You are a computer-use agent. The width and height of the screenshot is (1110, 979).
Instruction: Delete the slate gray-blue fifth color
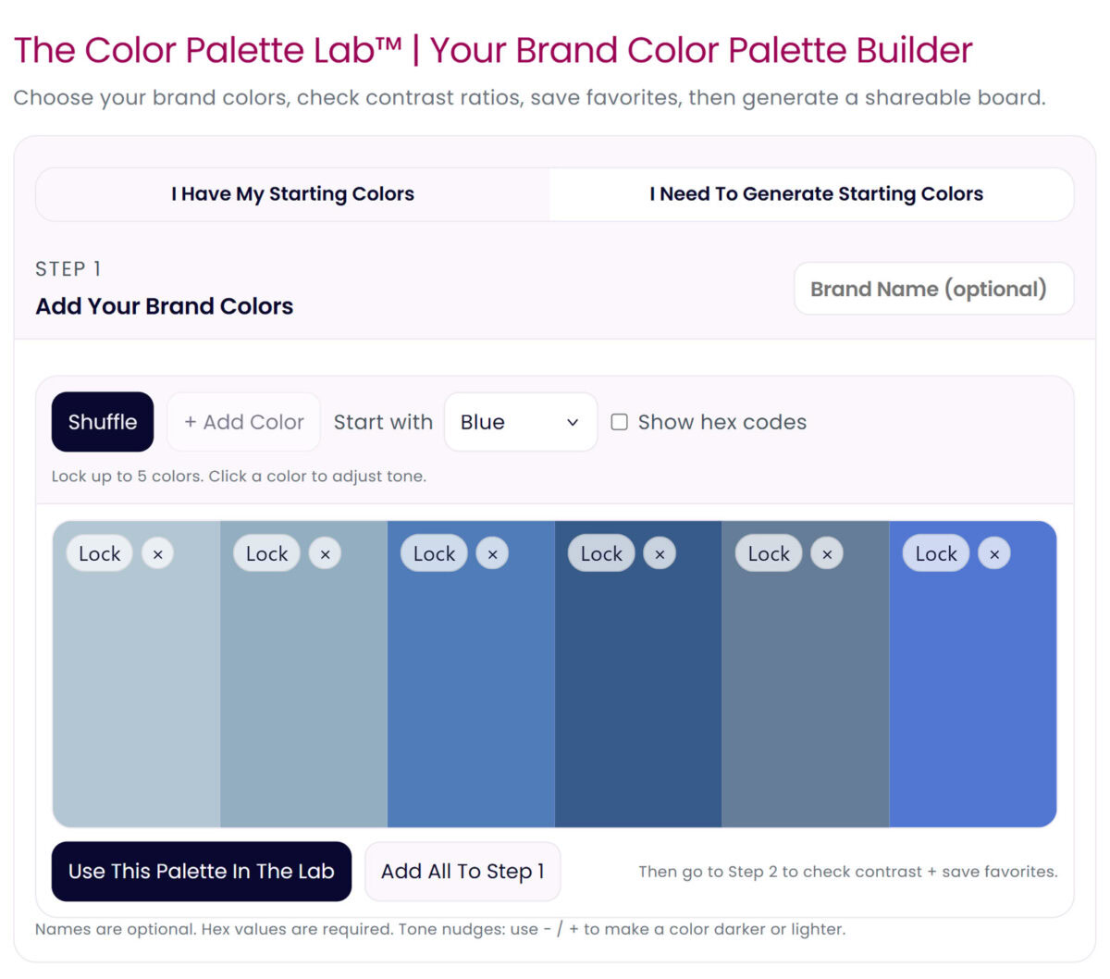(x=827, y=553)
